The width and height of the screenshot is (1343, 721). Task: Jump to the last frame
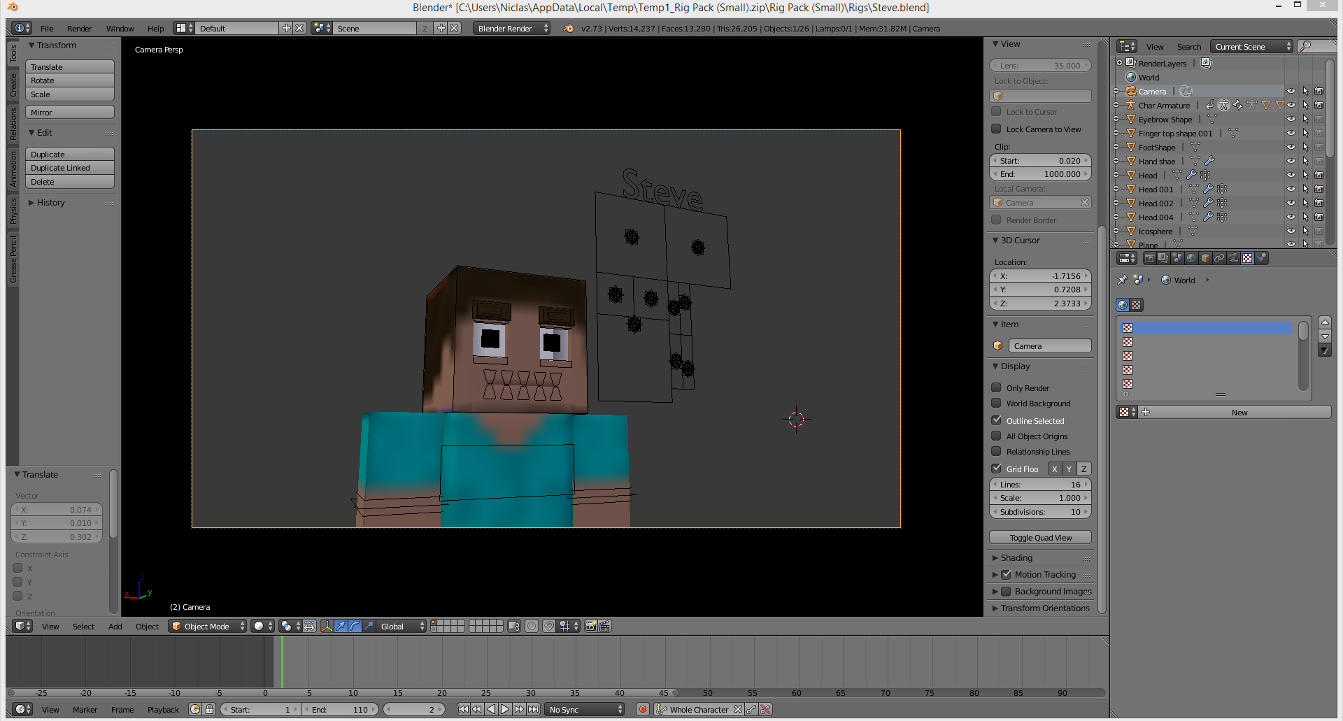point(533,709)
